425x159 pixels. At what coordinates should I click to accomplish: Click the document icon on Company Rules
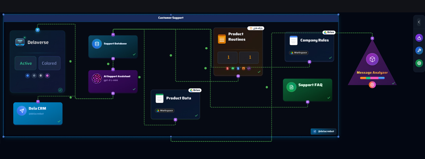294,40
